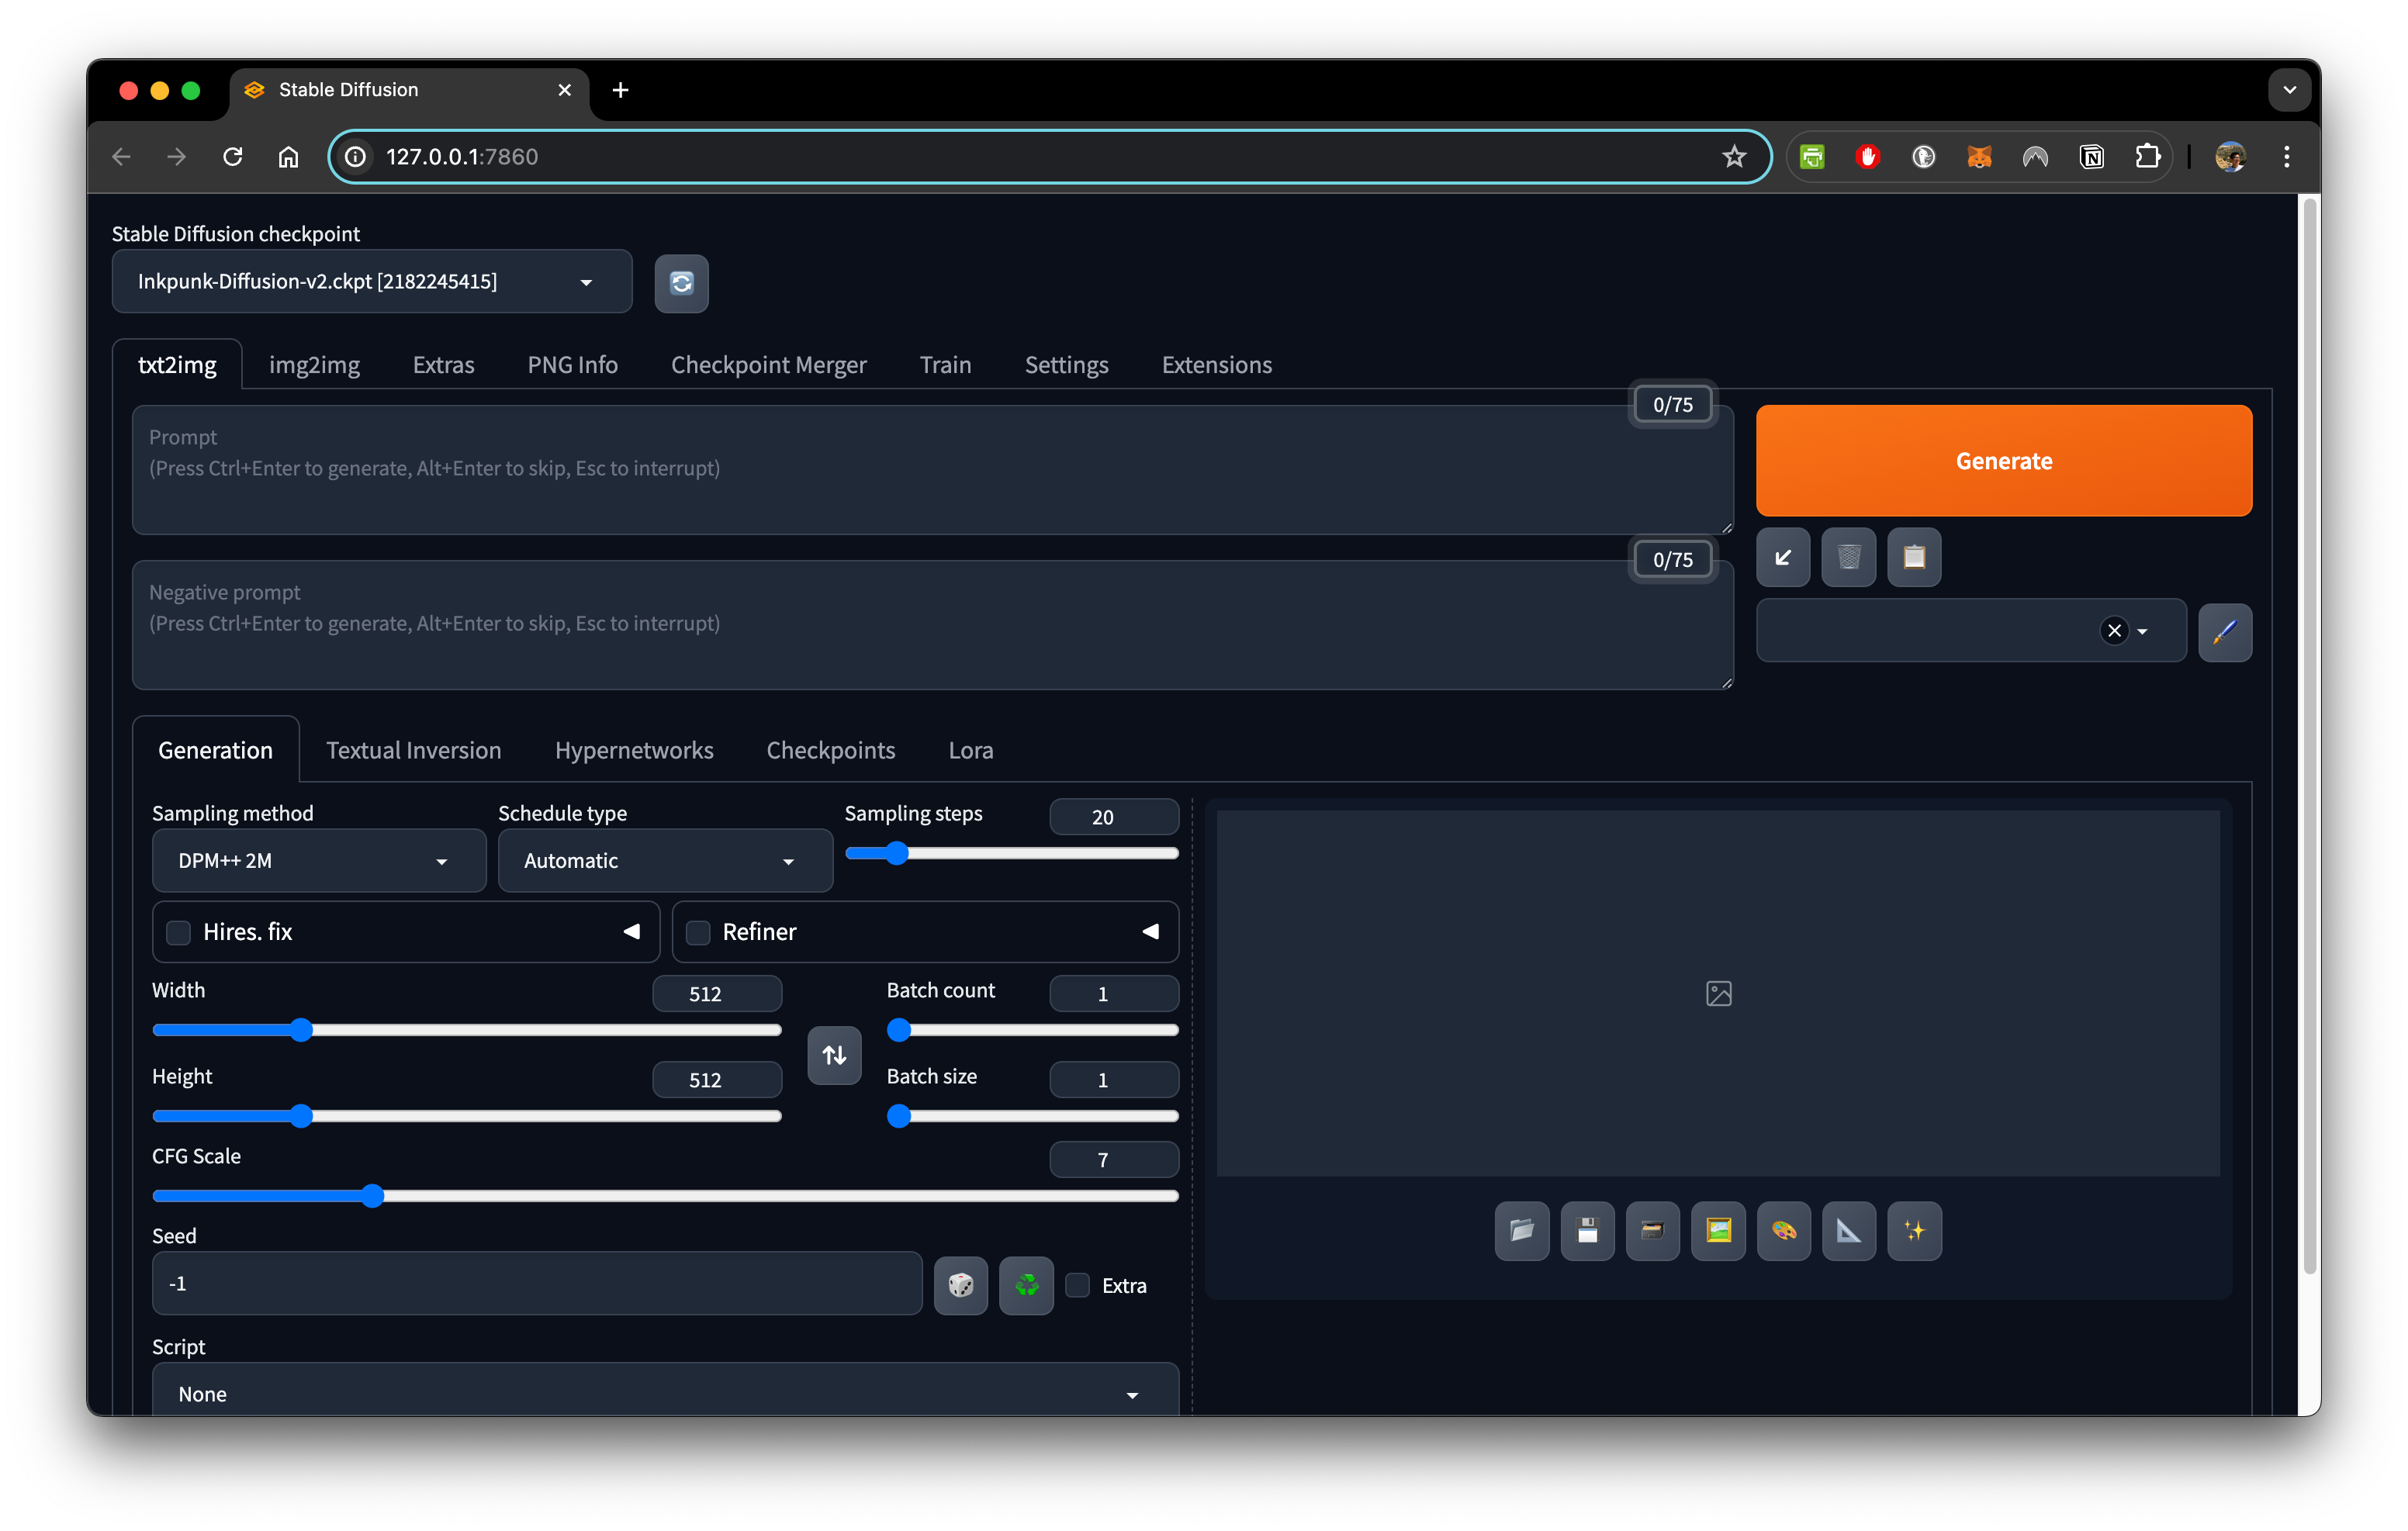Expand the Schedule type dropdown
Screen dimensions: 2408x1531
664,861
